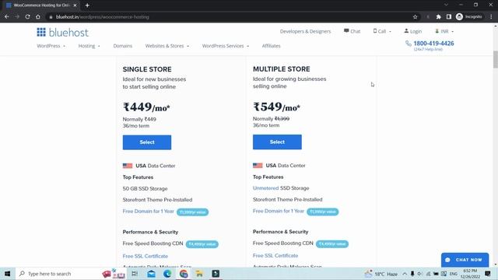
Task: Click the Incognito profile button
Action: tap(469, 17)
